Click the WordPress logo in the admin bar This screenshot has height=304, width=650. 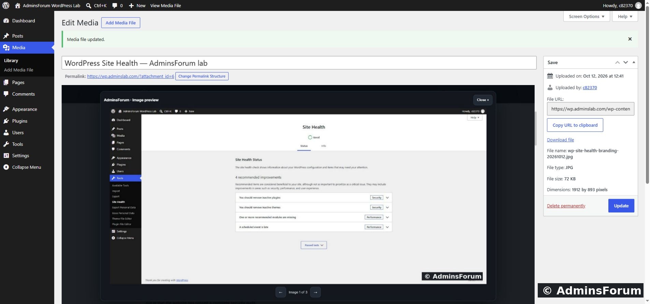pyautogui.click(x=6, y=5)
